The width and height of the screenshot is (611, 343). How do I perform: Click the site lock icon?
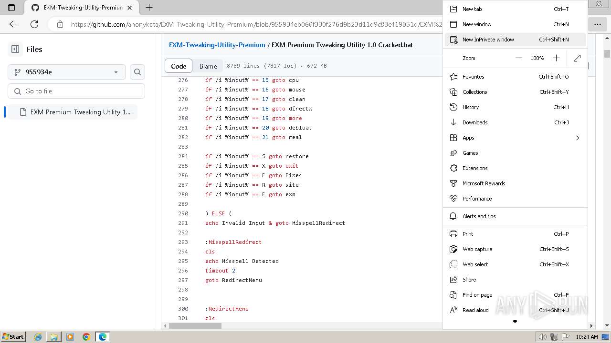click(x=60, y=24)
